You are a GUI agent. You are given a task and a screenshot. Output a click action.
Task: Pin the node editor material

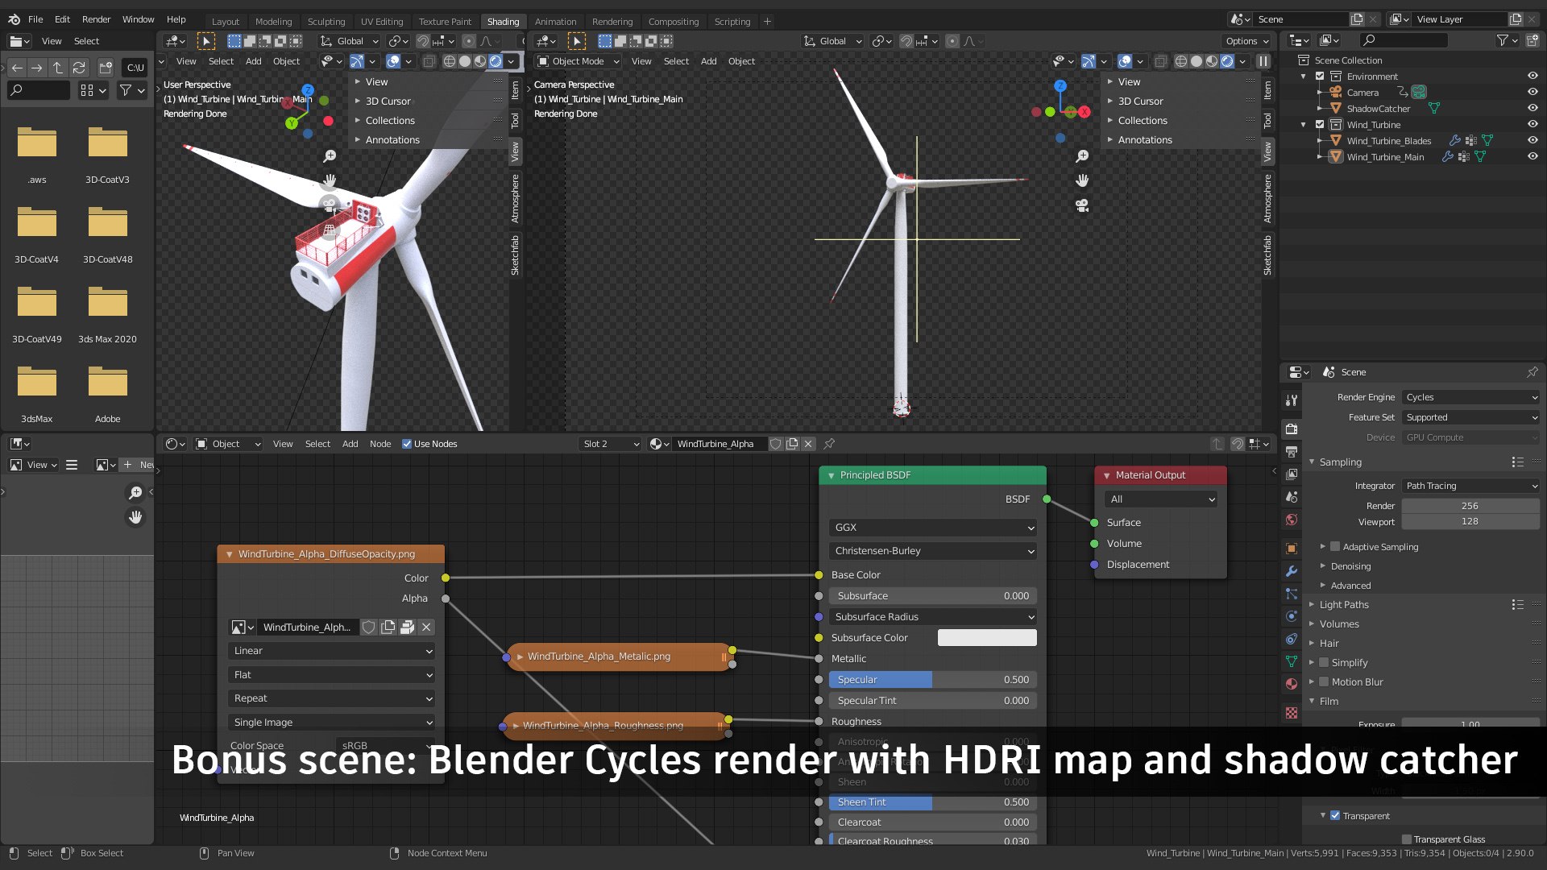coord(829,444)
